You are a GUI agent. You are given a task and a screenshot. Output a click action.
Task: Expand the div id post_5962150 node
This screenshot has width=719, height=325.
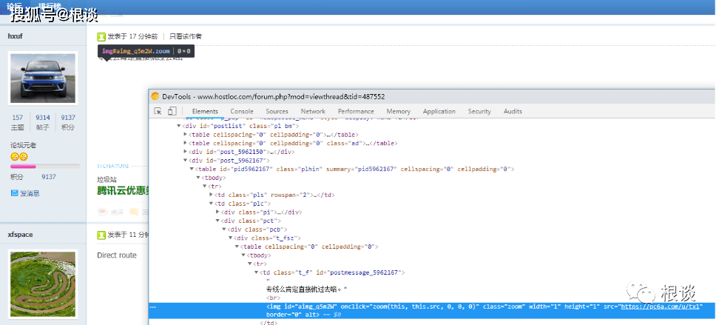185,152
